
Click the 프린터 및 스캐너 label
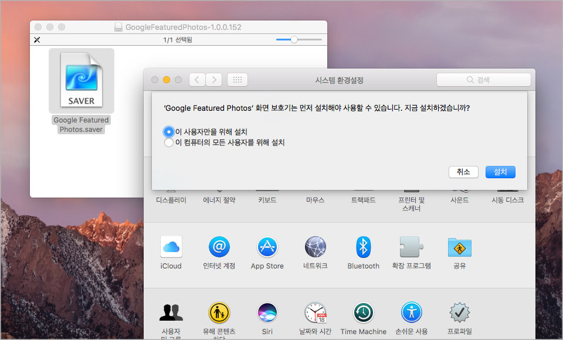pos(412,204)
